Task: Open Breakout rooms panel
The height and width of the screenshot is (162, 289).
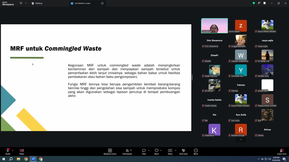Action: [x=110, y=152]
